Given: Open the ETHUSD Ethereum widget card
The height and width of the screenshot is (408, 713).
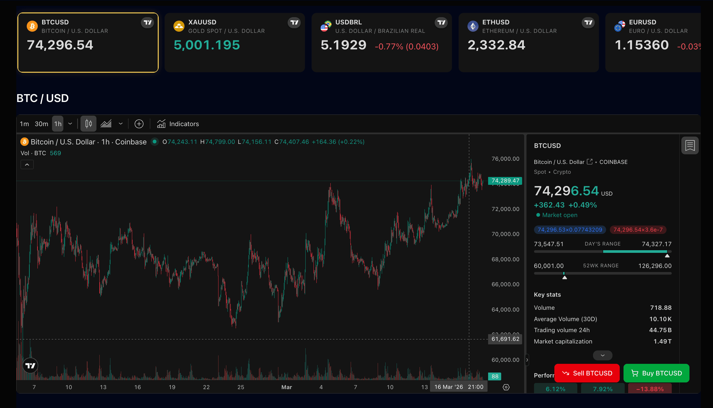Looking at the screenshot, I should pos(529,42).
